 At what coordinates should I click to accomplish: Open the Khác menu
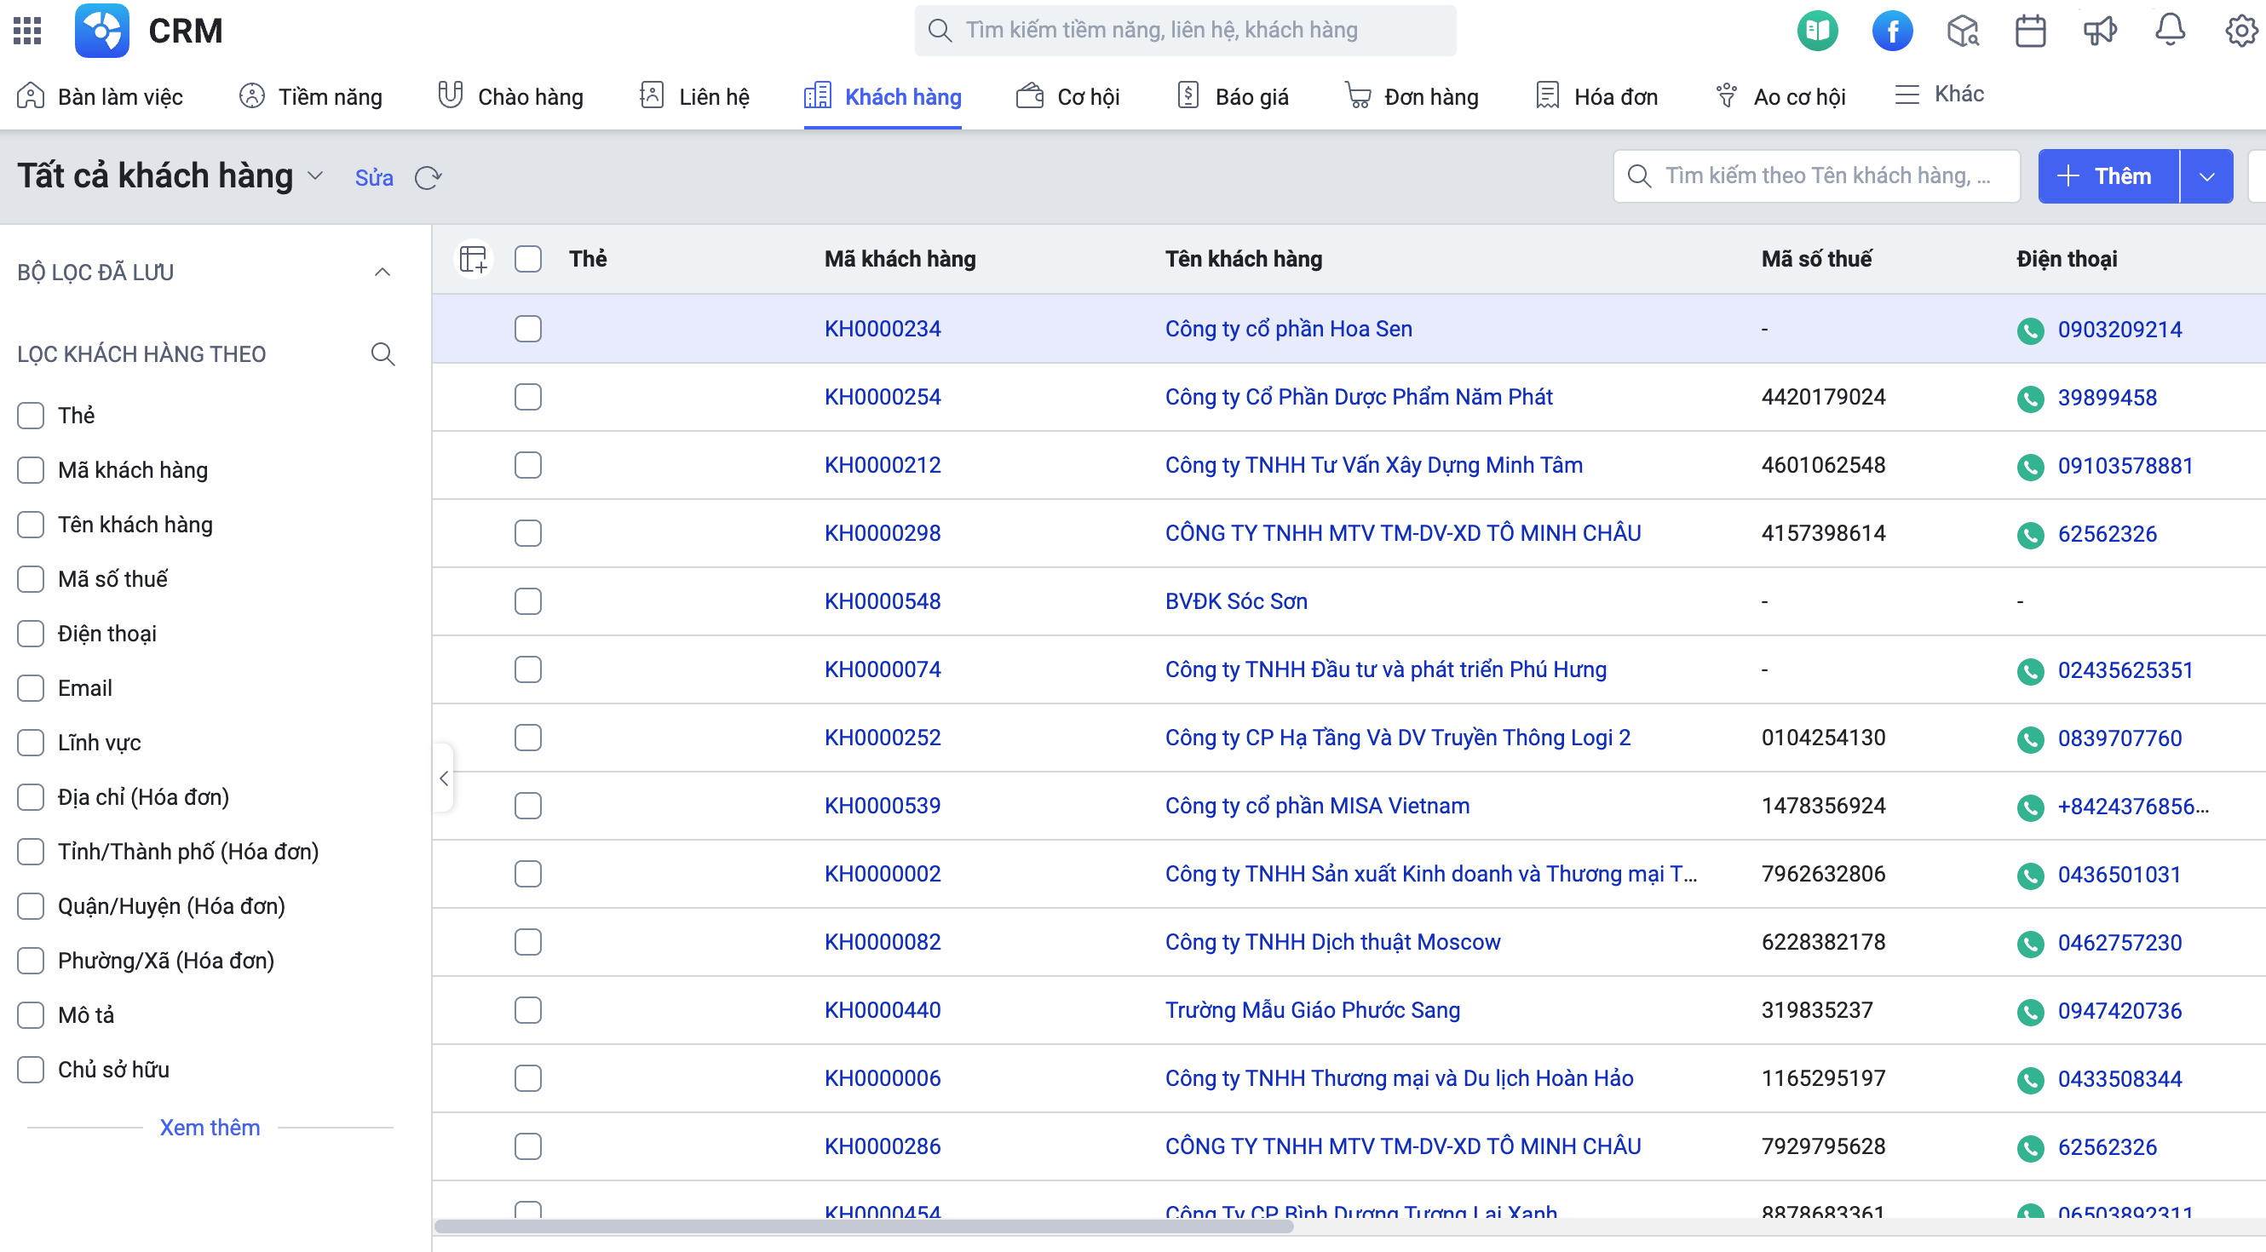coord(1939,94)
